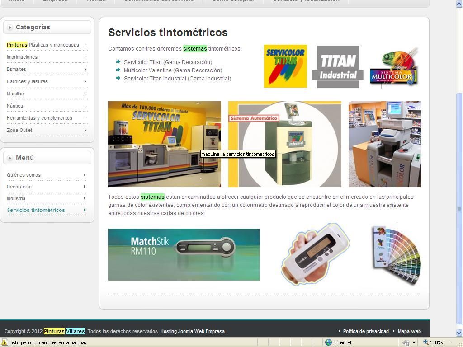Open the Titan Industrial logo image
This screenshot has height=347, width=463.
tap(338, 67)
